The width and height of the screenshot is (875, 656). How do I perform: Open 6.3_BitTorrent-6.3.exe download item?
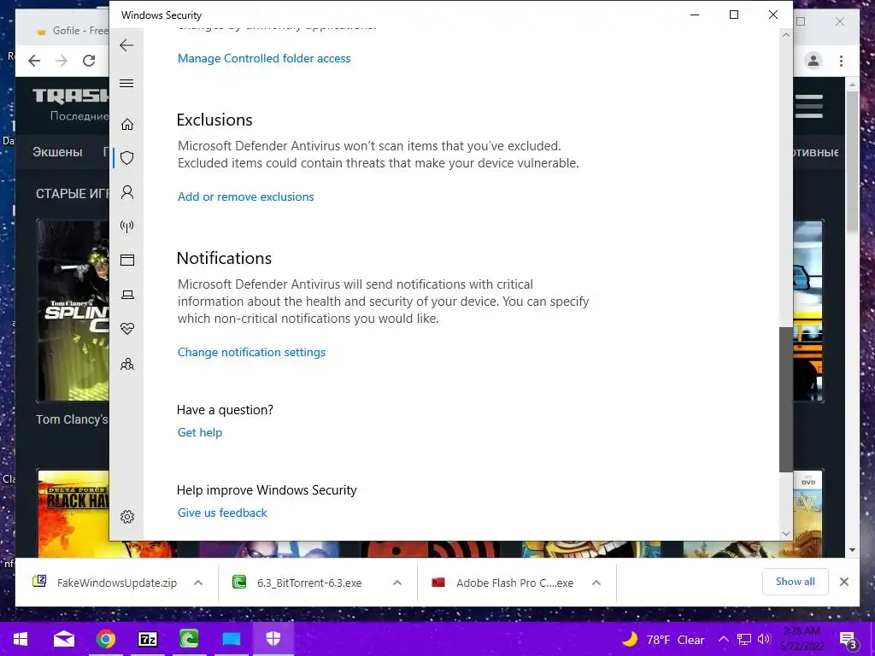click(297, 583)
